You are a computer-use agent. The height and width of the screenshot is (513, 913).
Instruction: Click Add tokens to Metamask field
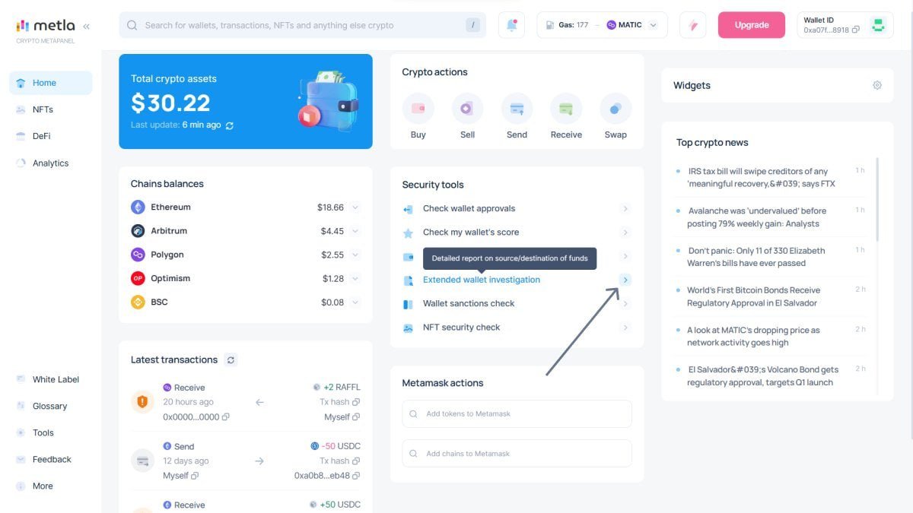pos(517,414)
